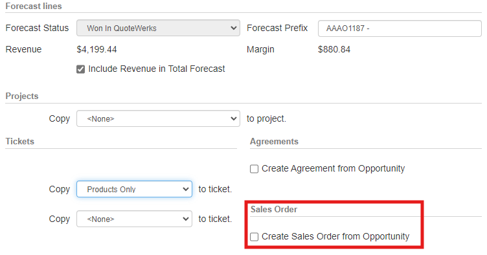
Task: Open the Forecast Status dropdown
Action: point(158,28)
